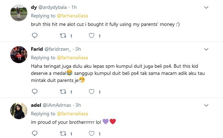Open the dropdown chevron on adel's tweet

[x=206, y=105]
